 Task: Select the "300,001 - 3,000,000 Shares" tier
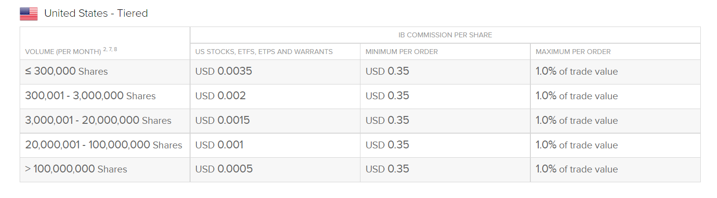[90, 96]
